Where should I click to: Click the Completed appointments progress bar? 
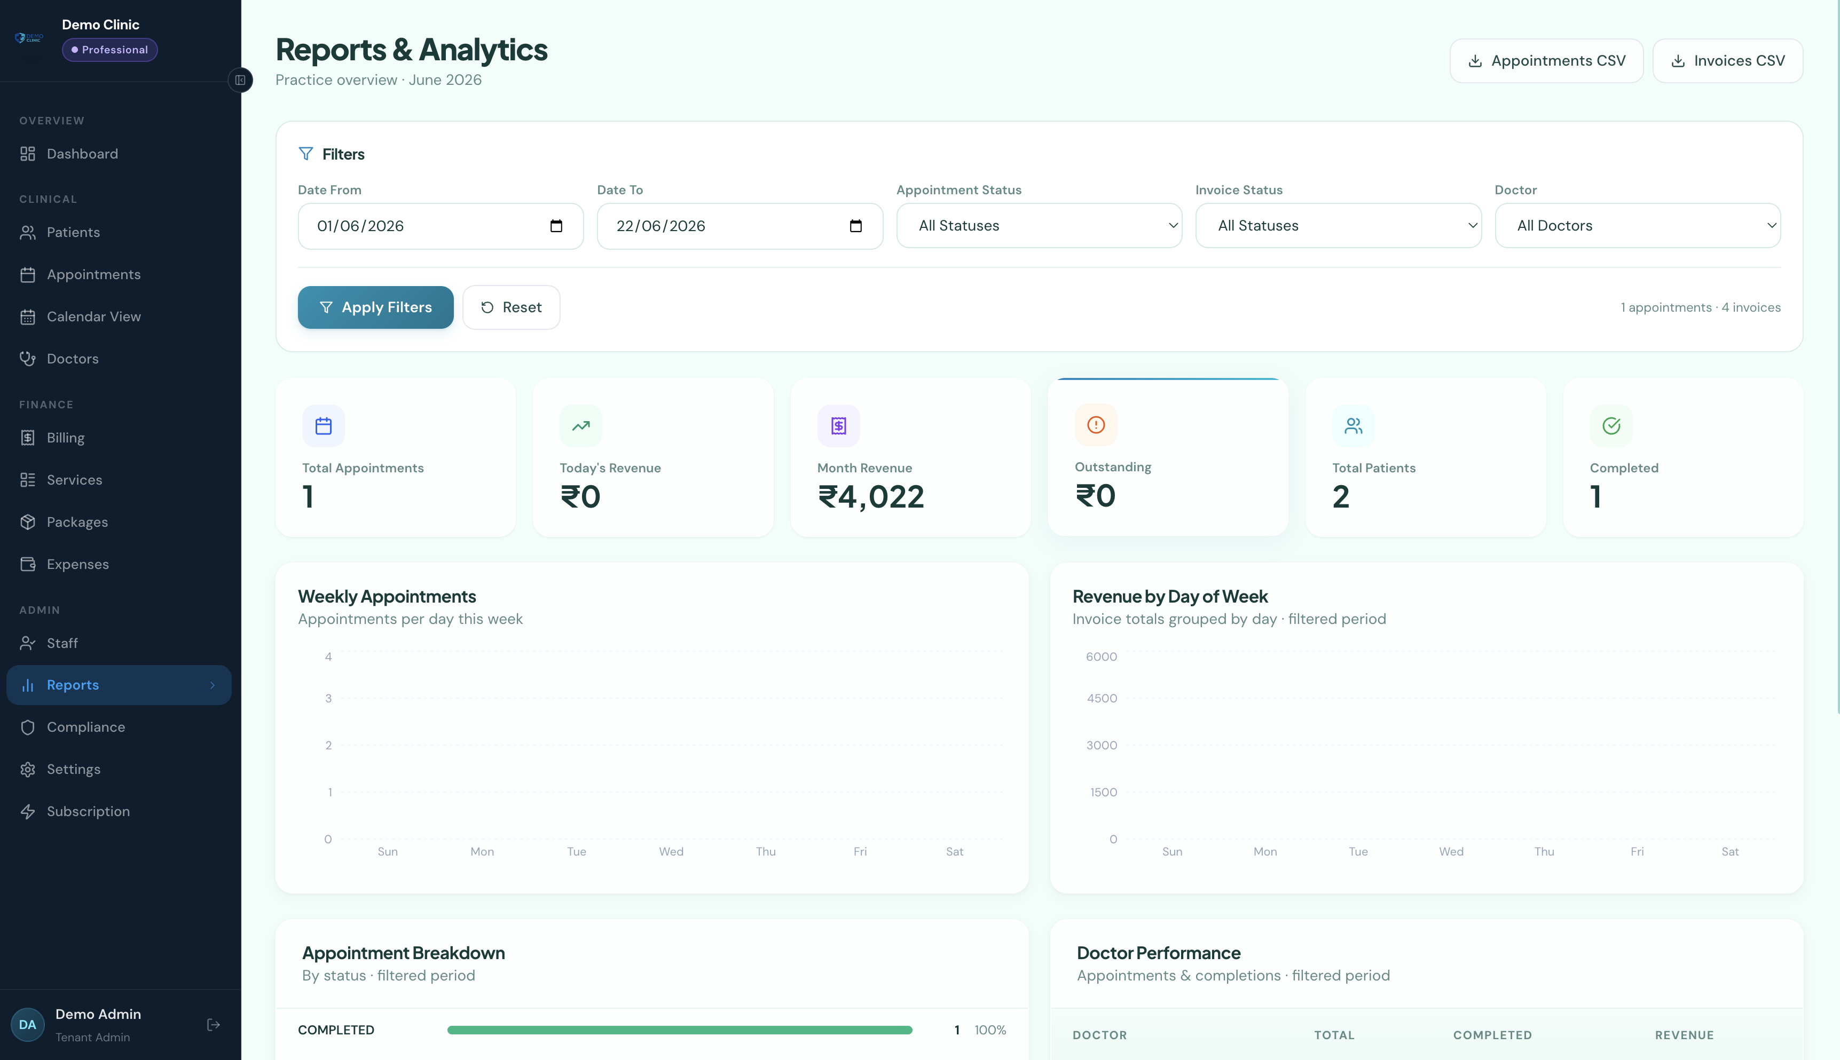(x=679, y=1030)
